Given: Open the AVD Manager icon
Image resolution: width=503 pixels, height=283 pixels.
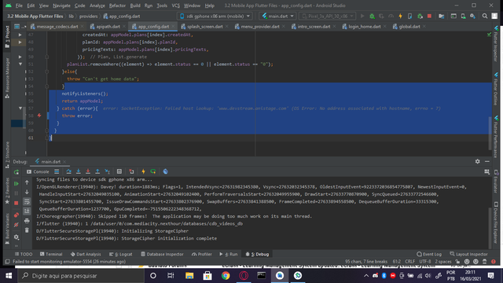Looking at the screenshot, I should coord(463,16).
